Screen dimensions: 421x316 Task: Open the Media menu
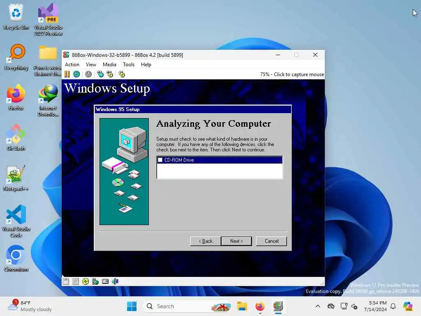coord(109,65)
